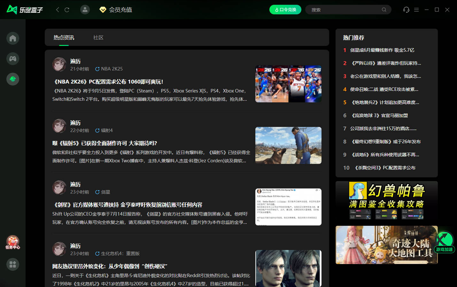Open the hamburger menu icon
This screenshot has height=287, width=457.
click(x=416, y=10)
